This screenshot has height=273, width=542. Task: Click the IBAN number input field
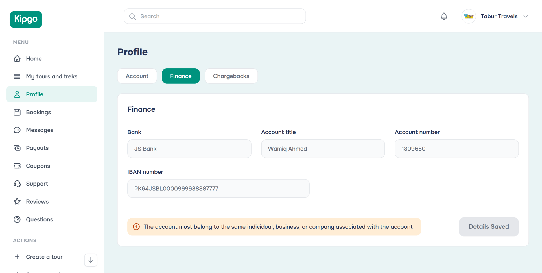(218, 188)
